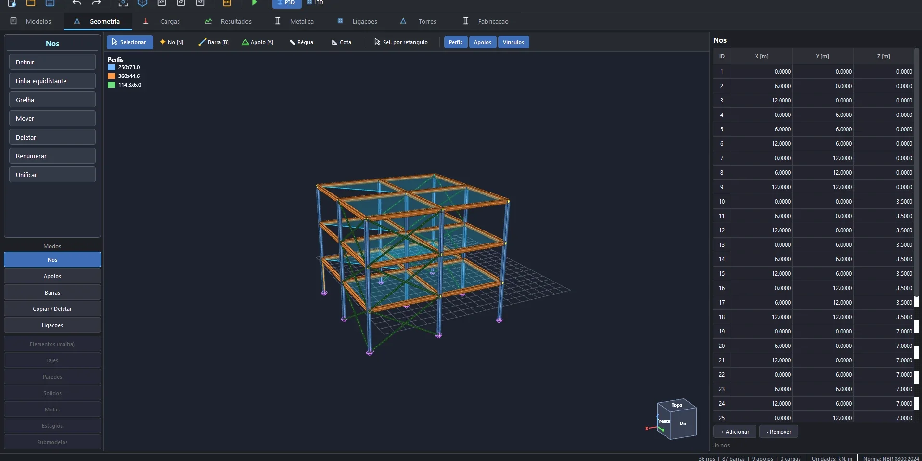The width and height of the screenshot is (922, 461).
Task: Click the Unidades: kN, m status entry
Action: 832,458
